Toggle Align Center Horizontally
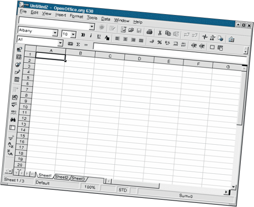The image size is (254, 207). (125, 39)
